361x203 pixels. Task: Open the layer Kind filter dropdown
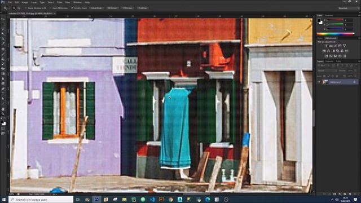[x=322, y=65]
